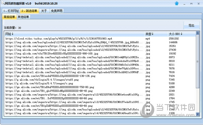Open the blue skin icon in the title bar
This screenshot has height=125, width=203.
pyautogui.click(x=177, y=3)
